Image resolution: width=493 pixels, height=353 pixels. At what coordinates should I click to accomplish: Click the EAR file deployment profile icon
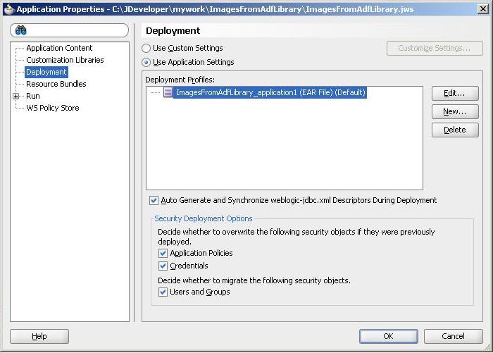[168, 92]
